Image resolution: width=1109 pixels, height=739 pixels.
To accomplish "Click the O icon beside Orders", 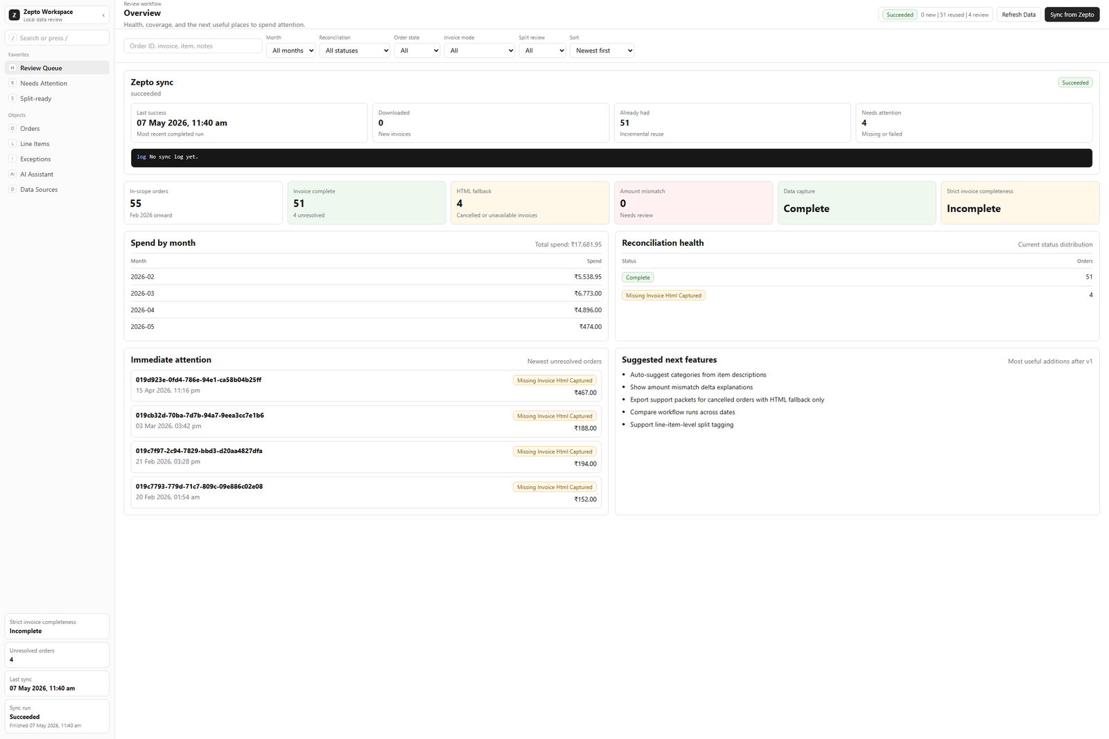I will [x=12, y=128].
